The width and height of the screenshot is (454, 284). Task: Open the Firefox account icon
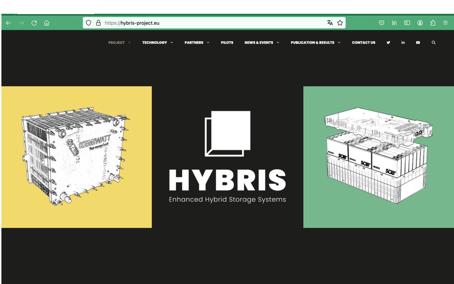click(x=420, y=23)
